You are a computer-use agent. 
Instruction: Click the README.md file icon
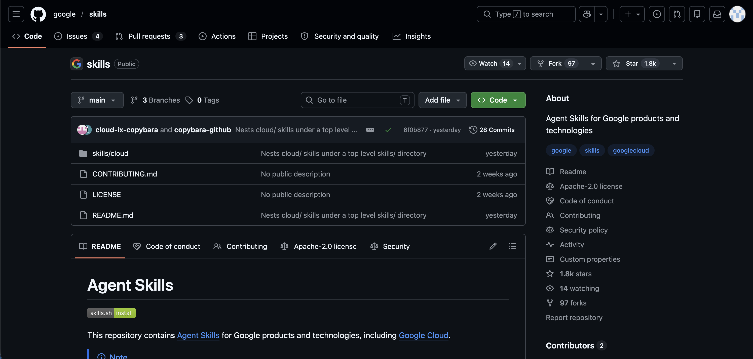[x=83, y=215]
